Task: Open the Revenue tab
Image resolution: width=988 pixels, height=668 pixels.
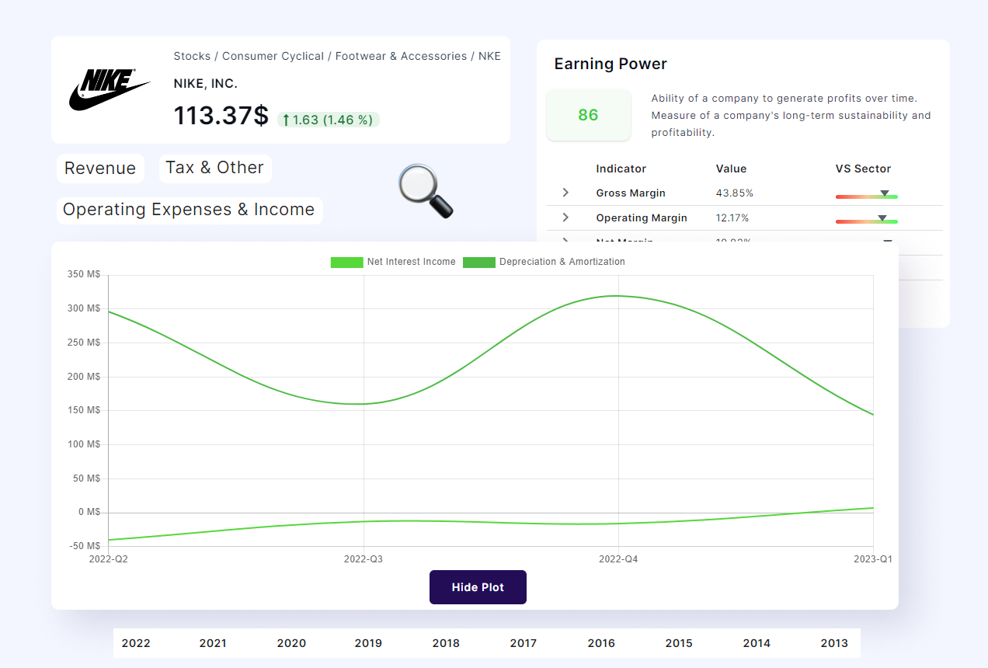Action: [x=100, y=169]
